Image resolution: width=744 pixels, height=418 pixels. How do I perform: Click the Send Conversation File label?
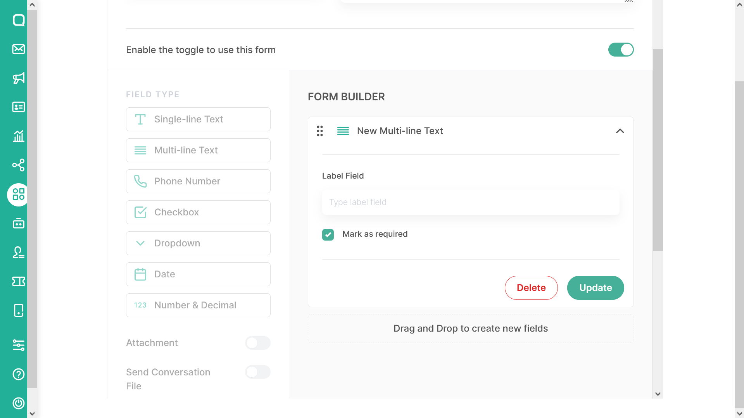pos(168,379)
